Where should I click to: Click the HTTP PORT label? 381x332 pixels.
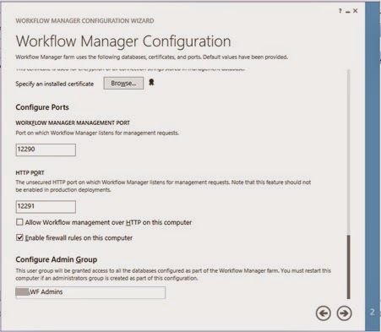30,172
